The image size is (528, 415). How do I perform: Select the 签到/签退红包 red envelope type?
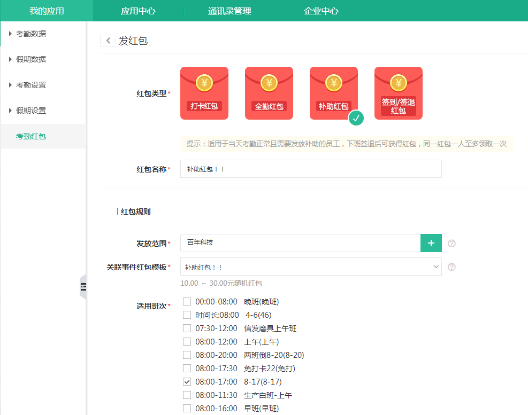(x=399, y=93)
